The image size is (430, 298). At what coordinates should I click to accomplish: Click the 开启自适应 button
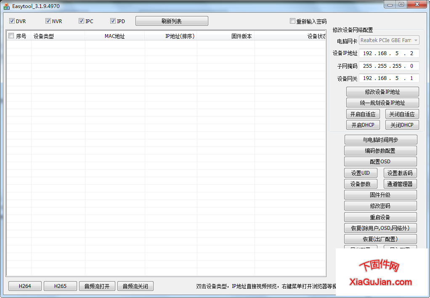tap(363, 114)
